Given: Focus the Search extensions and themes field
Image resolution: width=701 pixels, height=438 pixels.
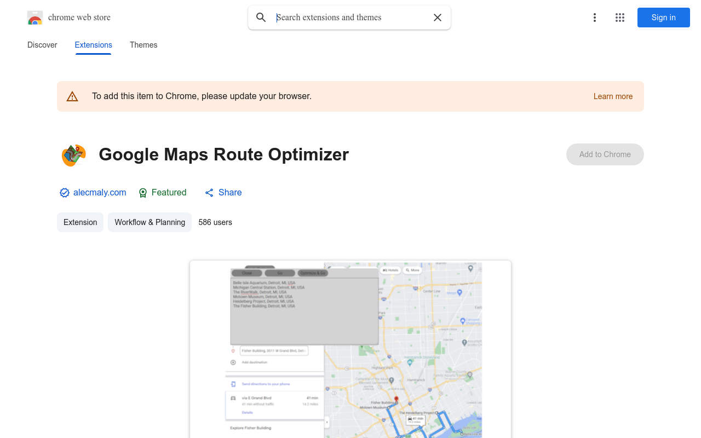Looking at the screenshot, I should [x=349, y=18].
